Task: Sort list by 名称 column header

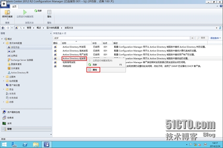Action: click(76, 43)
